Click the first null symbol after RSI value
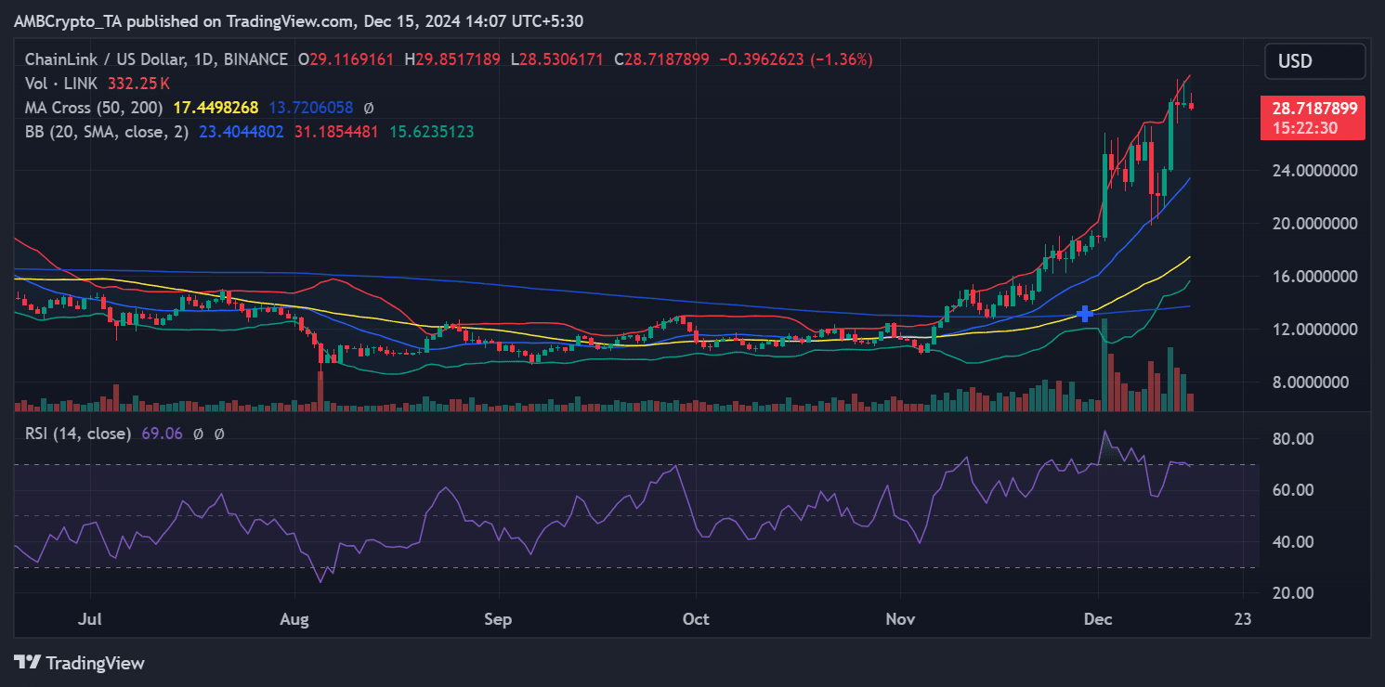The width and height of the screenshot is (1385, 687). click(198, 434)
